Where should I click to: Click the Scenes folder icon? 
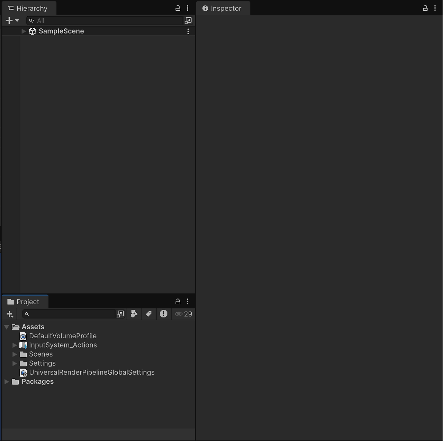(23, 354)
